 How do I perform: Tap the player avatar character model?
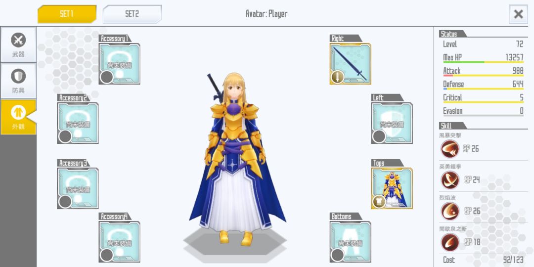tap(237, 158)
